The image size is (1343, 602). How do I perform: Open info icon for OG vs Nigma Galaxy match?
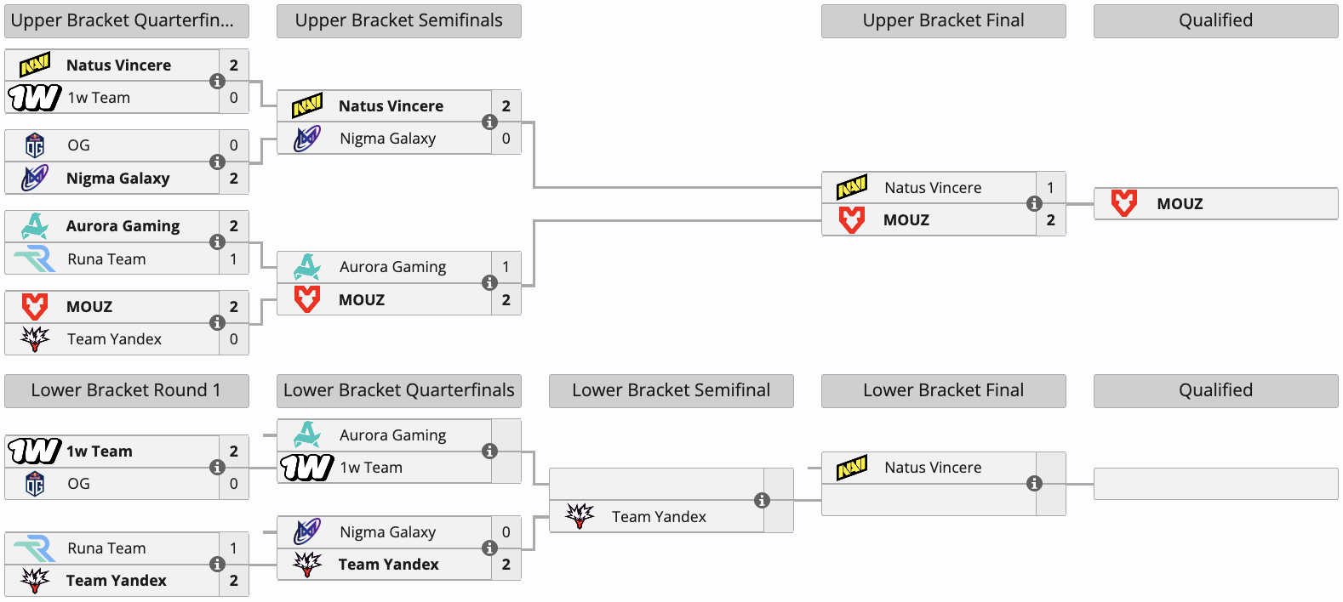(217, 162)
